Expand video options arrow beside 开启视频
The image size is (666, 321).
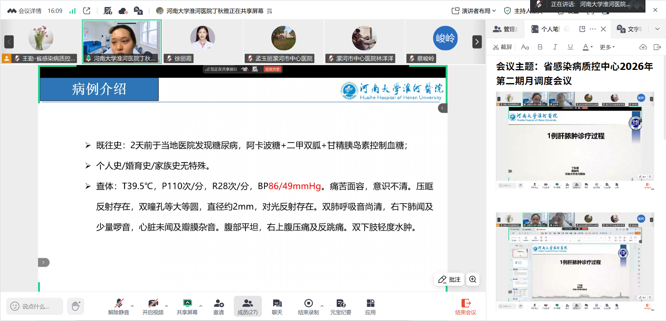pyautogui.click(x=166, y=305)
